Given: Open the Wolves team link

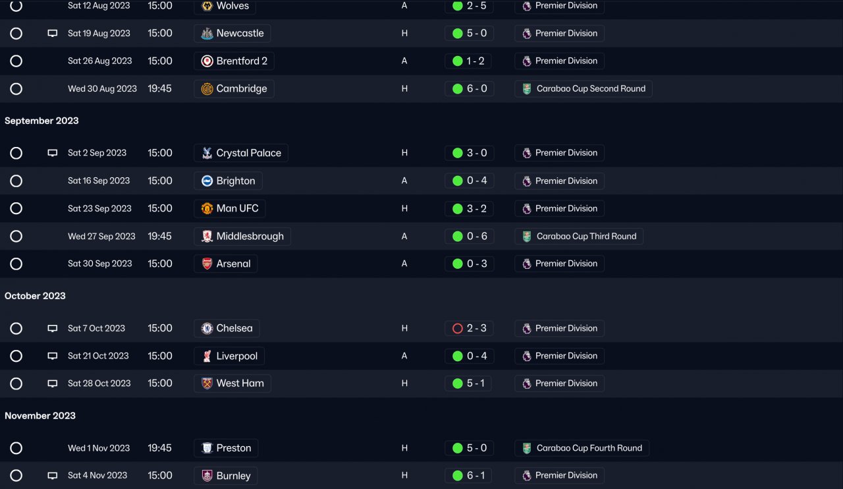Looking at the screenshot, I should [232, 6].
